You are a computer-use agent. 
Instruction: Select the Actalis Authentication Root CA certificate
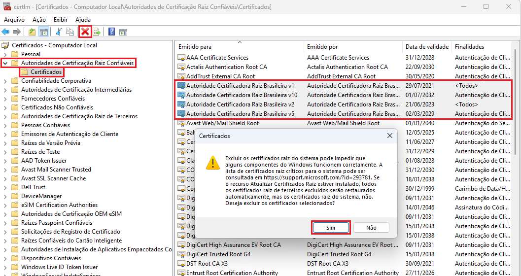click(226, 67)
